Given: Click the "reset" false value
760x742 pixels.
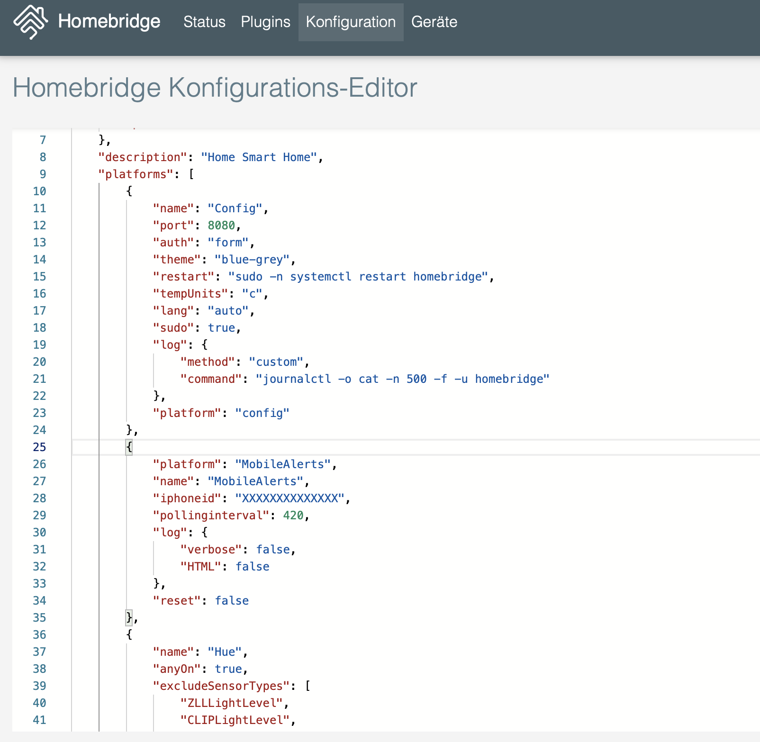Looking at the screenshot, I should pos(232,601).
